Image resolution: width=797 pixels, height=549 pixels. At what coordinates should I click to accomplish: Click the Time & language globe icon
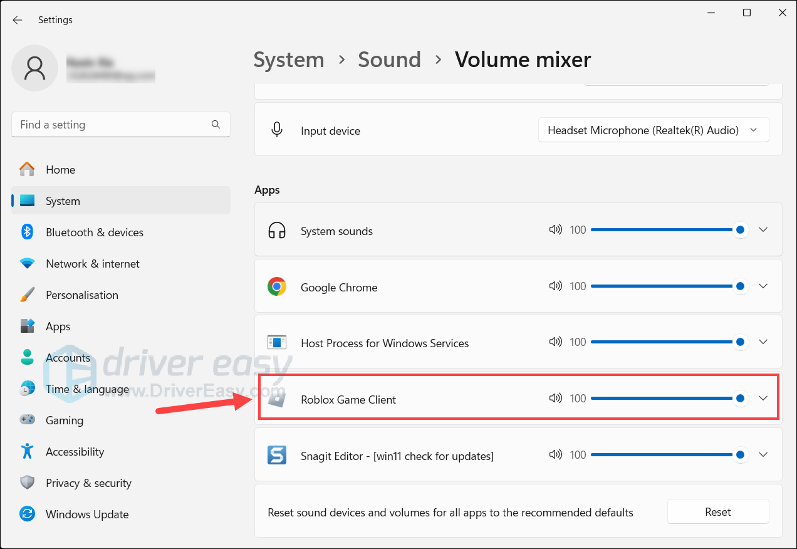pos(27,389)
